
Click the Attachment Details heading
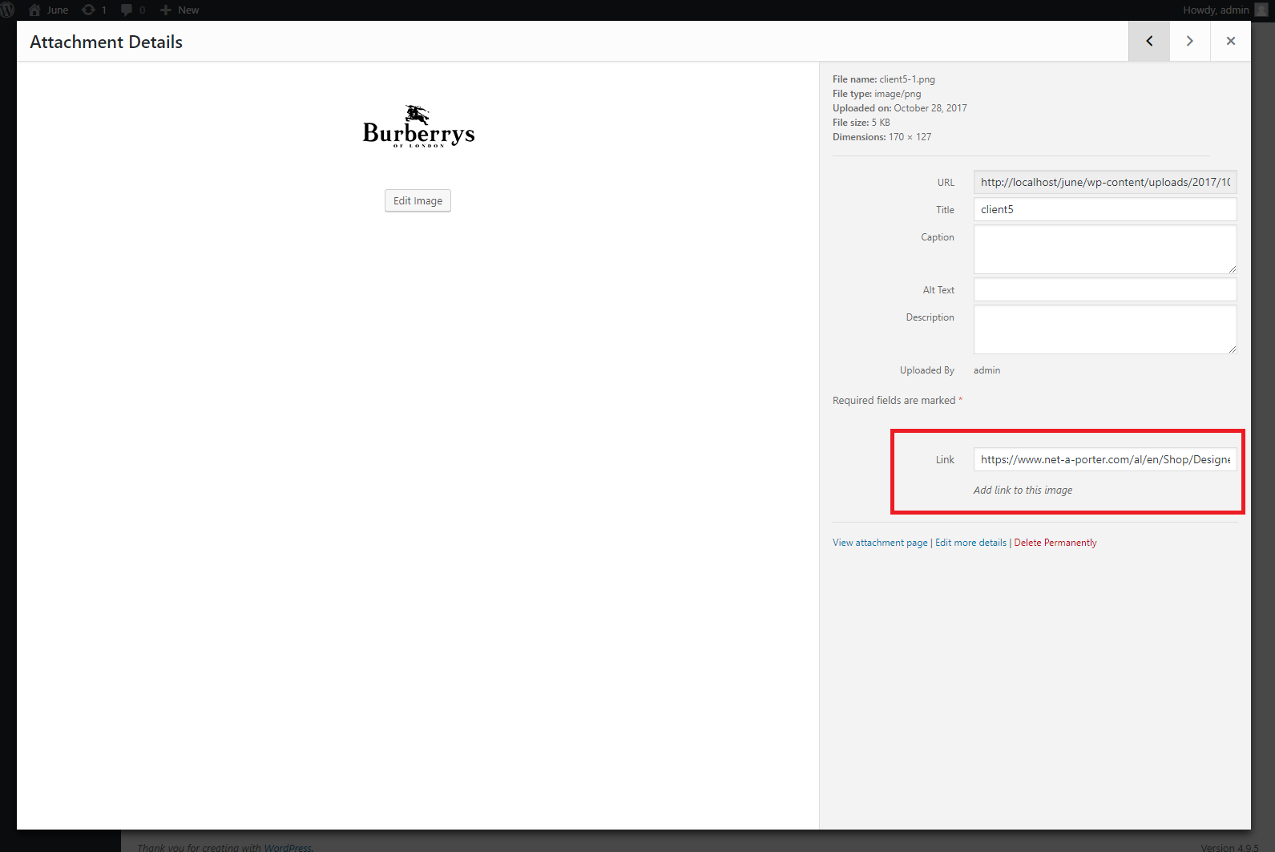(x=106, y=42)
